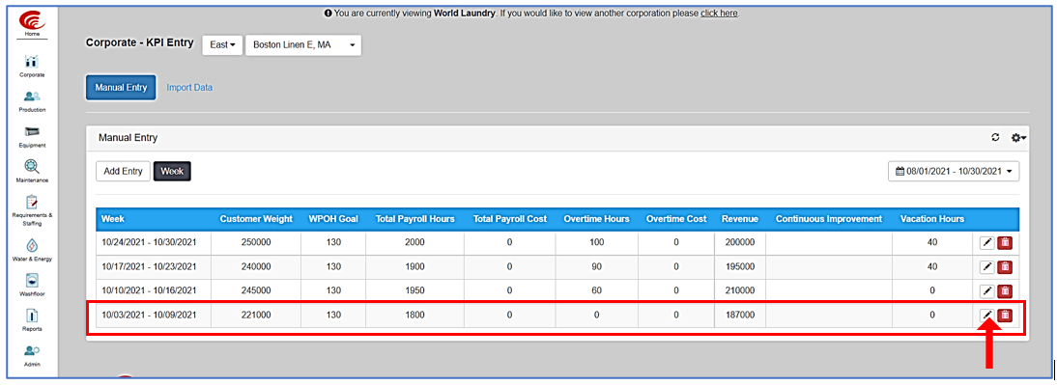Click the customer weight value 250000
The image size is (1057, 385).
[255, 243]
